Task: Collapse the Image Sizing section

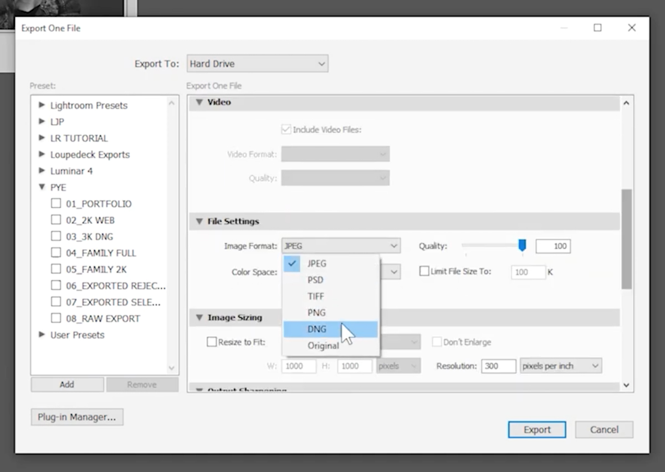Action: 199,318
